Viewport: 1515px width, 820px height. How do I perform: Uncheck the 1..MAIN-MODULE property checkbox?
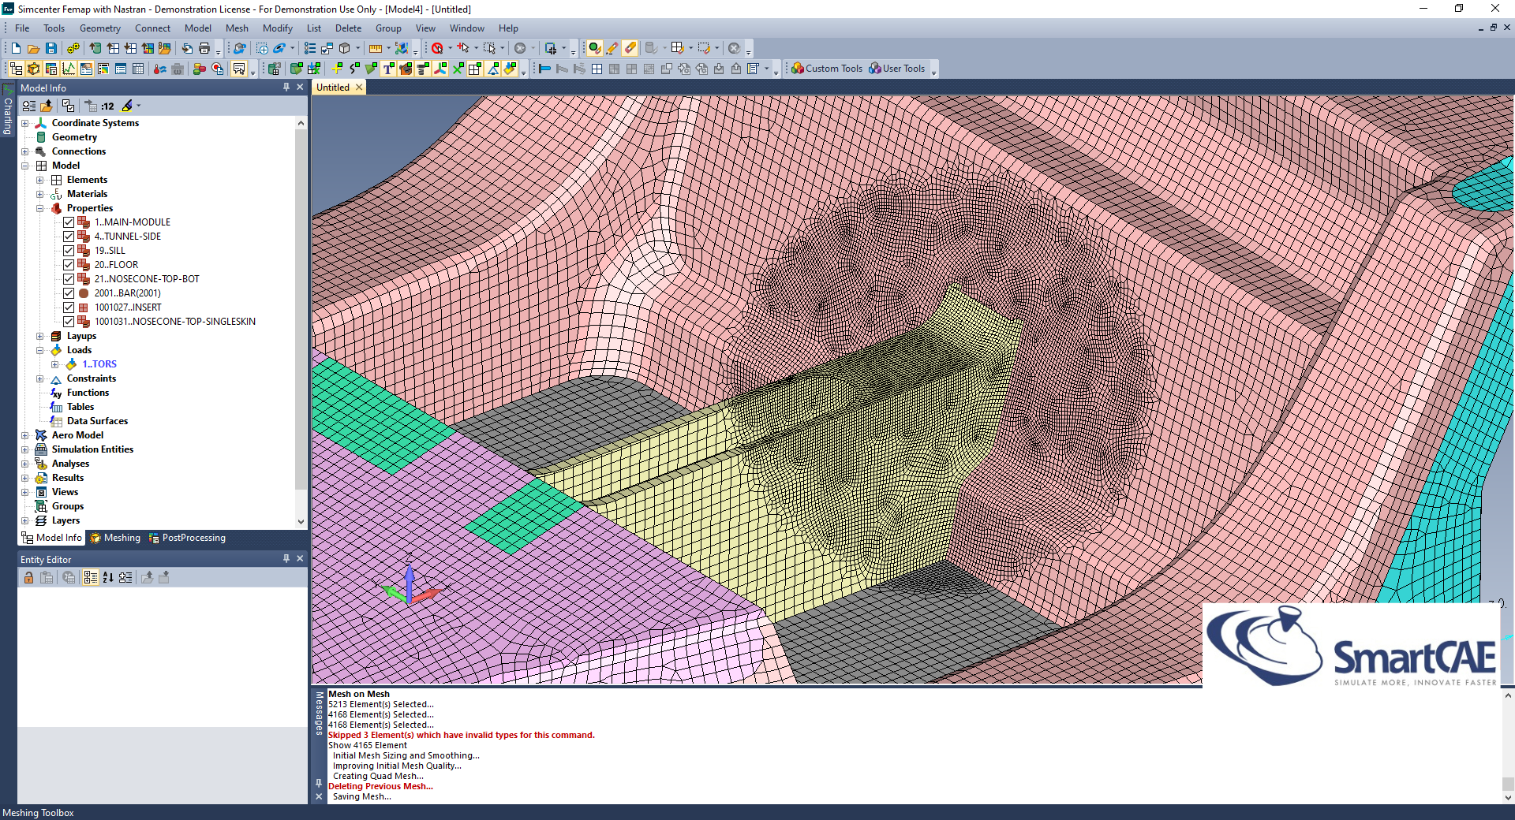(69, 222)
